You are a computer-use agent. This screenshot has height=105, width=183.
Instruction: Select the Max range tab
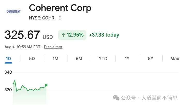point(175,59)
